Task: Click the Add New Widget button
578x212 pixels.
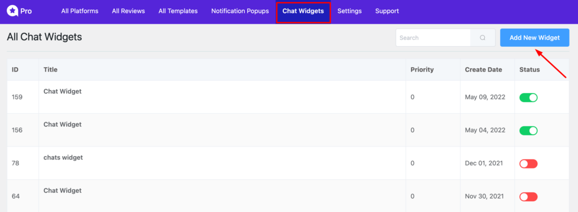Action: (535, 38)
